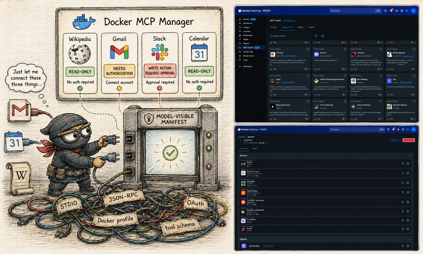This screenshot has width=423, height=254.
Task: Open the OpenAPI Schema server card
Action: [x=401, y=110]
